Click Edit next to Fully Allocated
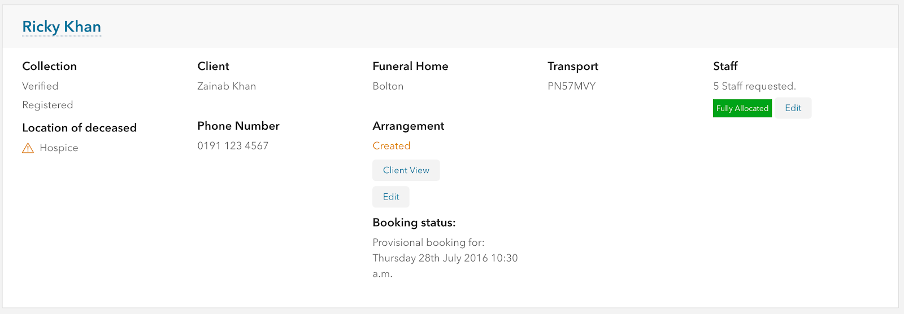This screenshot has width=904, height=314. [793, 108]
